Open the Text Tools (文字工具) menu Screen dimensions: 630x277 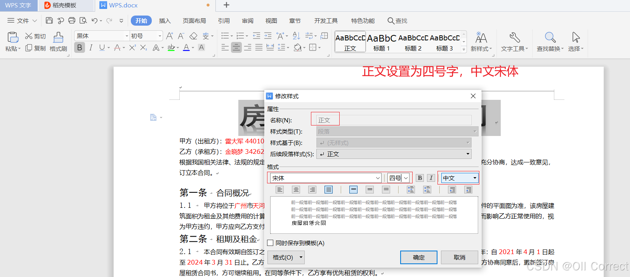[514, 42]
